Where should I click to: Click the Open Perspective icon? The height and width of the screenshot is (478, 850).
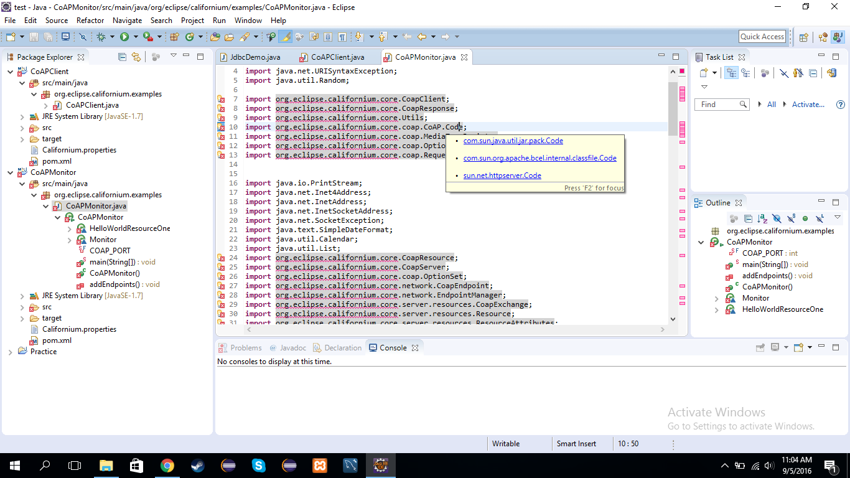(x=803, y=37)
